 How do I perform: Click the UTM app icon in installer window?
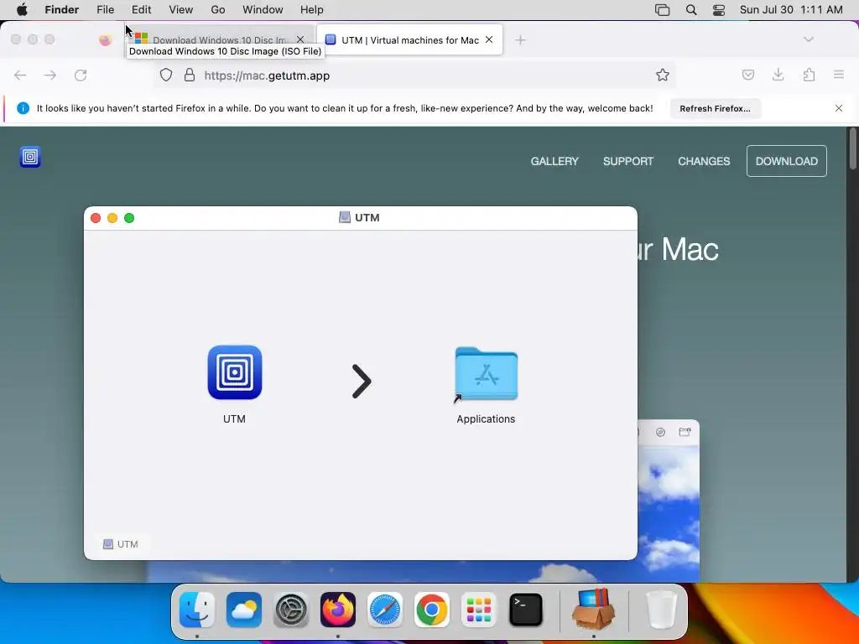(235, 372)
